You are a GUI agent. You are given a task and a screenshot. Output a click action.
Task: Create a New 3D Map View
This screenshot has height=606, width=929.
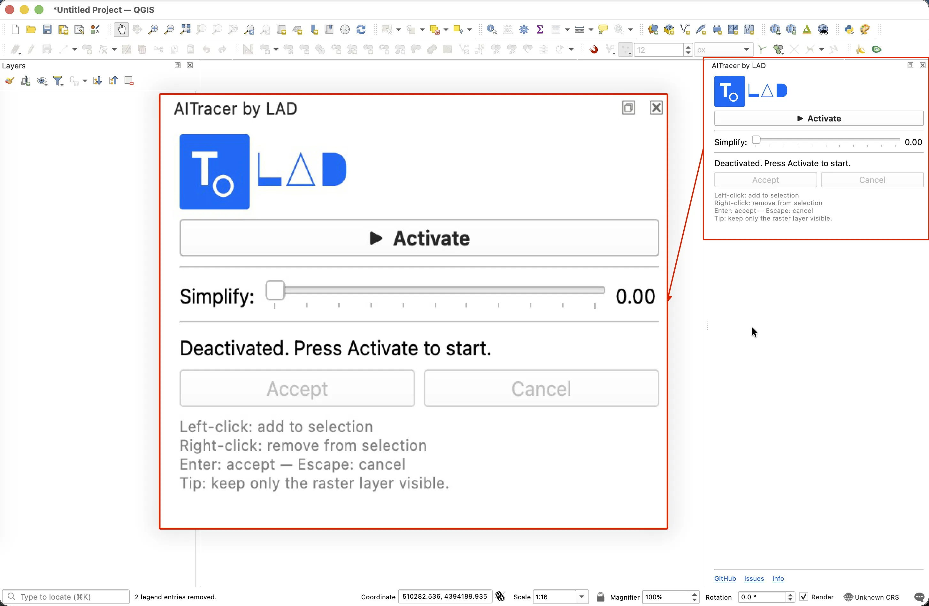[297, 29]
